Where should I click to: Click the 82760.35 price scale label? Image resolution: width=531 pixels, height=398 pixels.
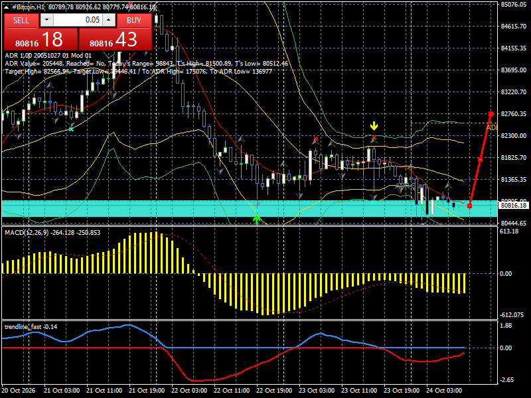[513, 113]
